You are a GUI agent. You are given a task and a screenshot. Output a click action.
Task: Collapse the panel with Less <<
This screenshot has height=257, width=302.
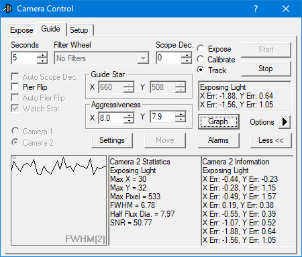pos(271,140)
